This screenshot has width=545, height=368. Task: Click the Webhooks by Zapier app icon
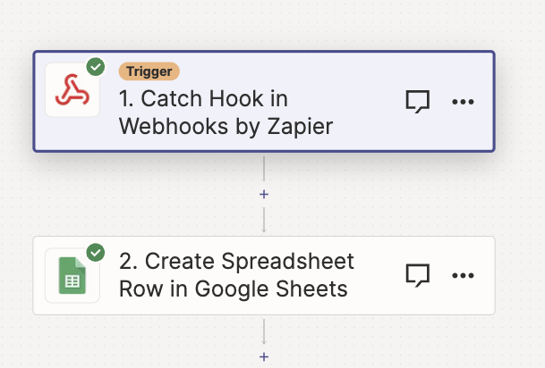[72, 89]
